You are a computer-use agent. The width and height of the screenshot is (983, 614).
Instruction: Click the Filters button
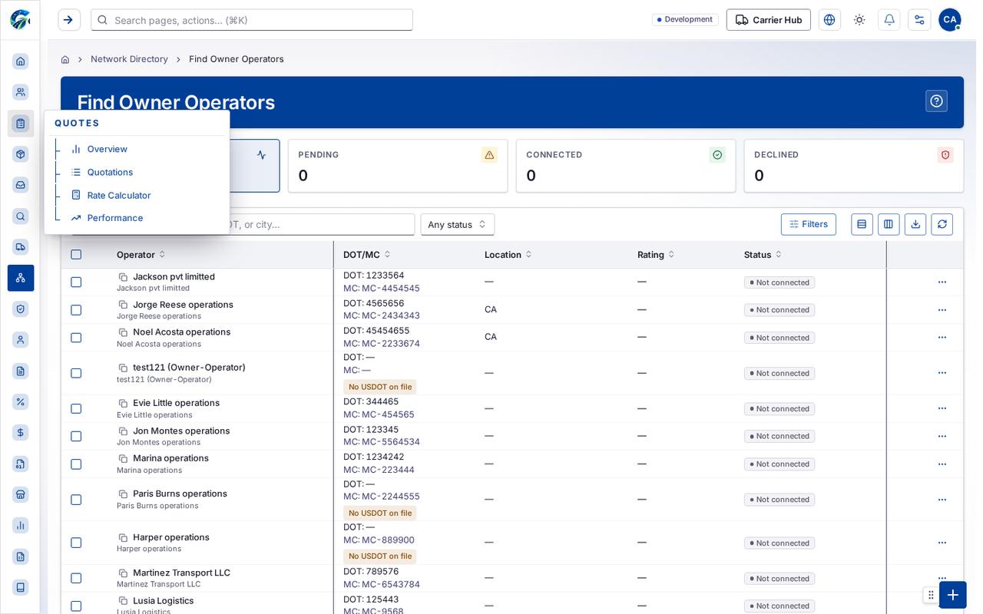(x=809, y=224)
